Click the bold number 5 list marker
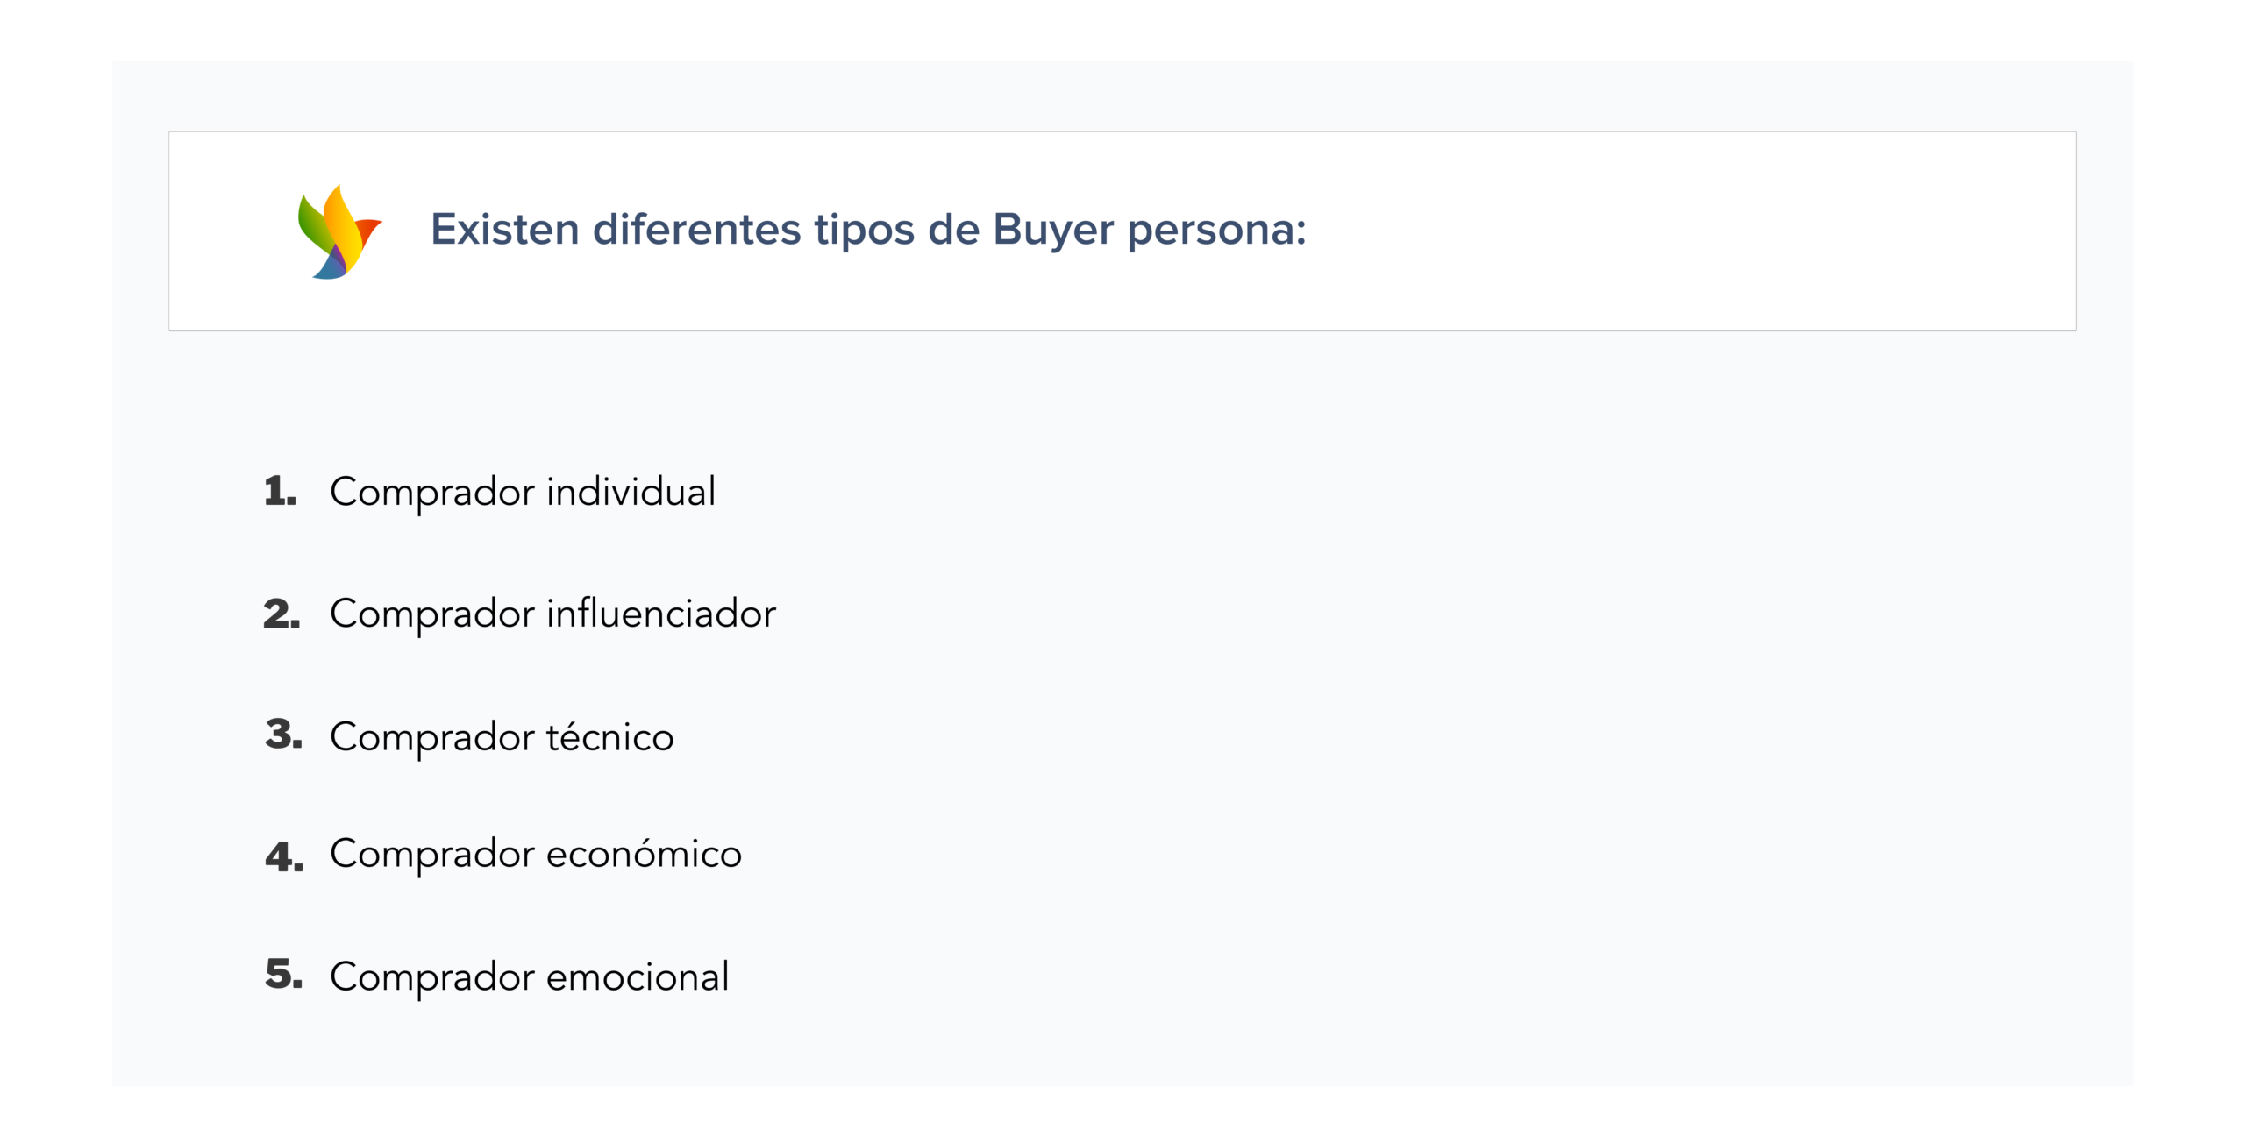This screenshot has width=2245, height=1122. coord(283,975)
